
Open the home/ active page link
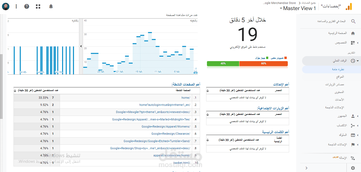coord(186,97)
